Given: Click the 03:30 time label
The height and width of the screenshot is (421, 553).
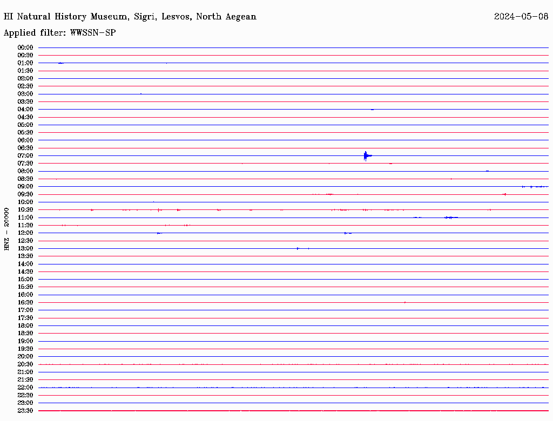Looking at the screenshot, I should 25,102.
